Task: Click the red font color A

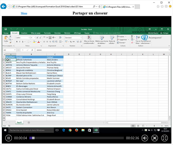Action: tap(39, 41)
